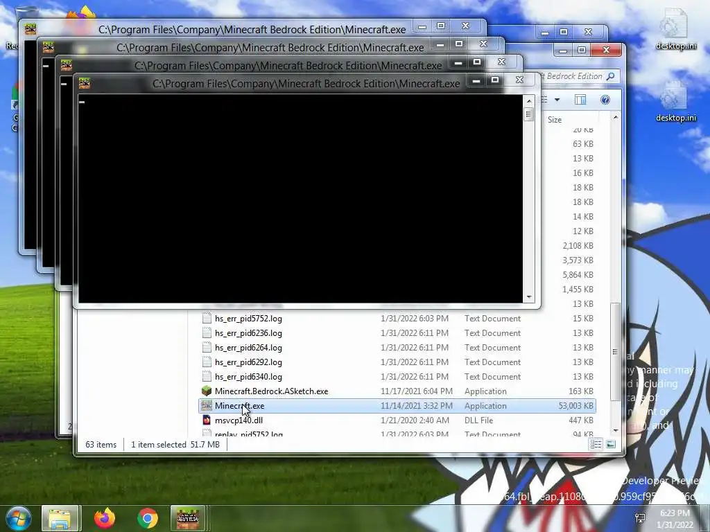Screen dimensions: 710x532
Task: Close the Explorer window with red X
Action: [x=606, y=50]
